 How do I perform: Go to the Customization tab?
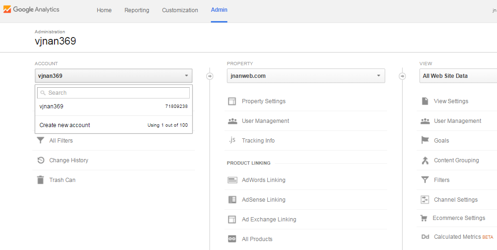tap(180, 10)
